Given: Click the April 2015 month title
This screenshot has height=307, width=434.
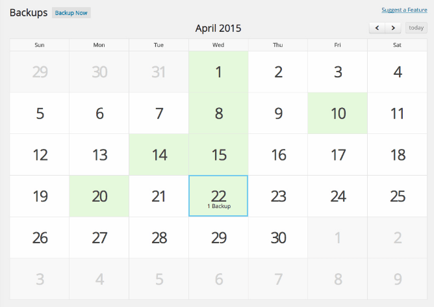Looking at the screenshot, I should coord(218,29).
